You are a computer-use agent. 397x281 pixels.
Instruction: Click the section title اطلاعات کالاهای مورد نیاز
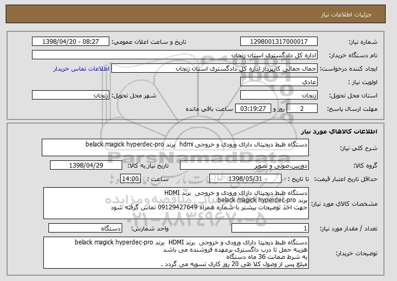tap(339, 131)
